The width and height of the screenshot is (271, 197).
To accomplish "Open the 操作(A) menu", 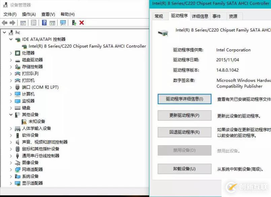I will (29, 14).
